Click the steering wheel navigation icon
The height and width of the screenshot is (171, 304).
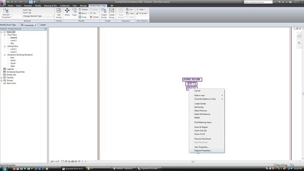(299, 36)
